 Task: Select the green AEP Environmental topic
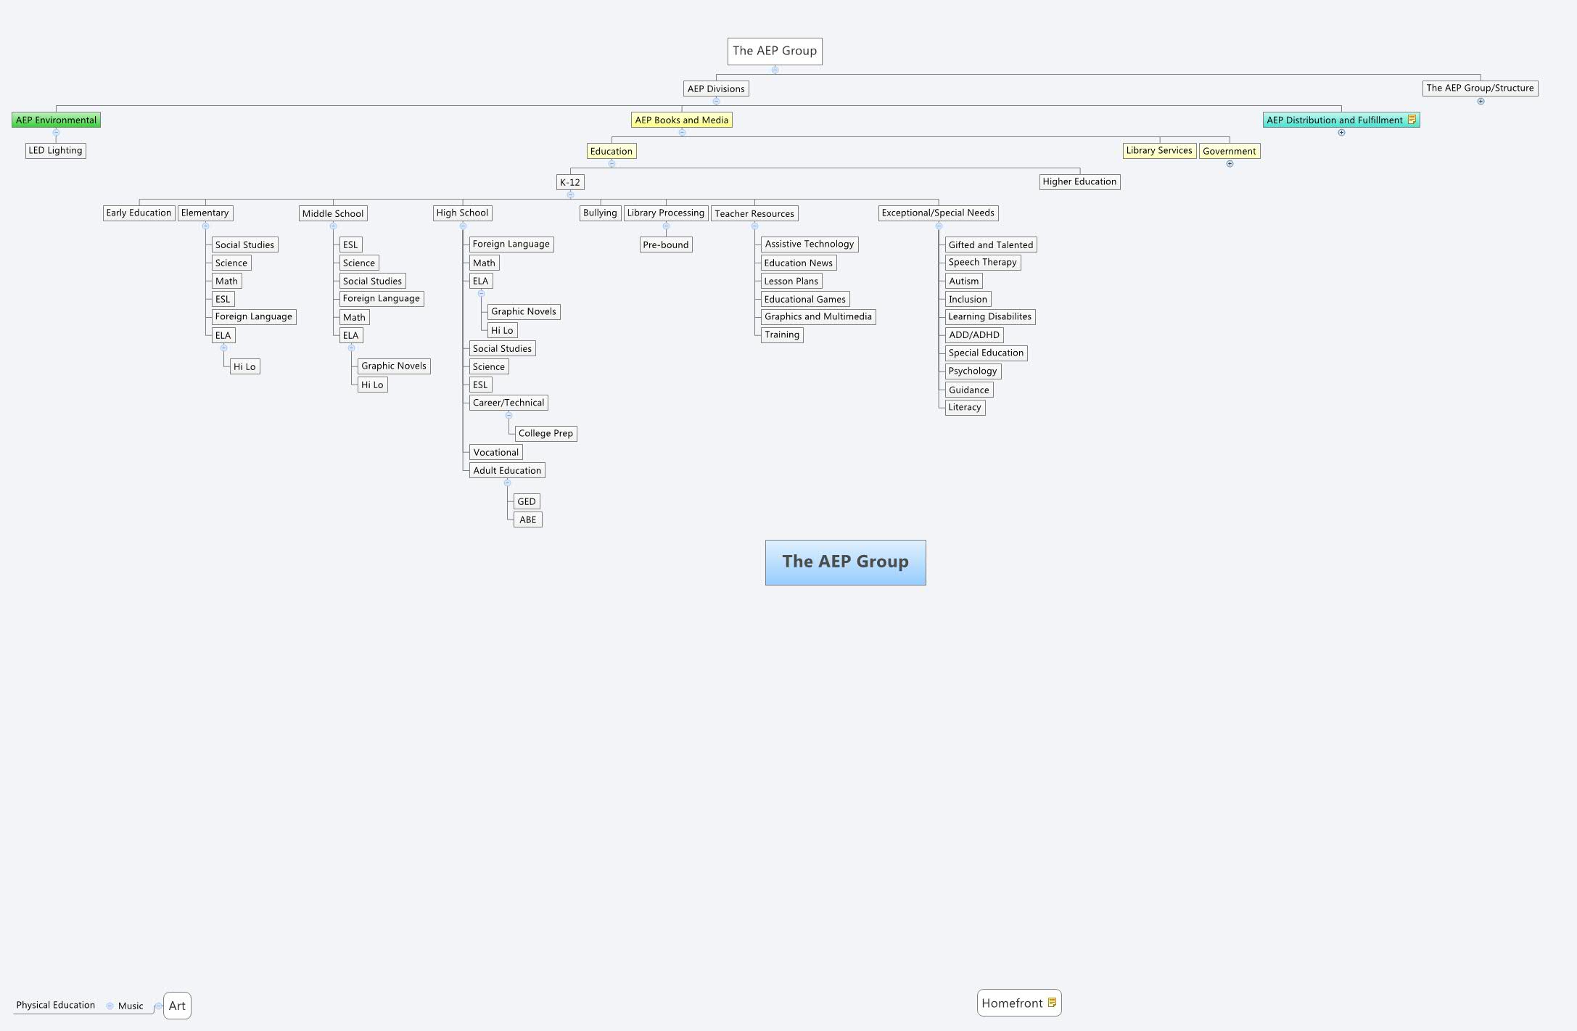[56, 120]
